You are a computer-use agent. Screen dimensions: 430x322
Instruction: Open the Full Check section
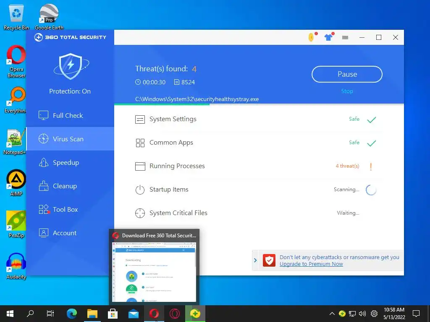click(x=70, y=116)
